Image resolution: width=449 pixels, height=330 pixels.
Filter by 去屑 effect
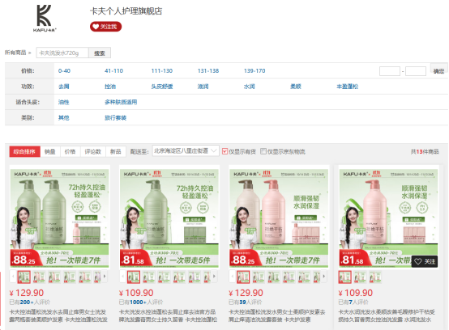point(63,87)
